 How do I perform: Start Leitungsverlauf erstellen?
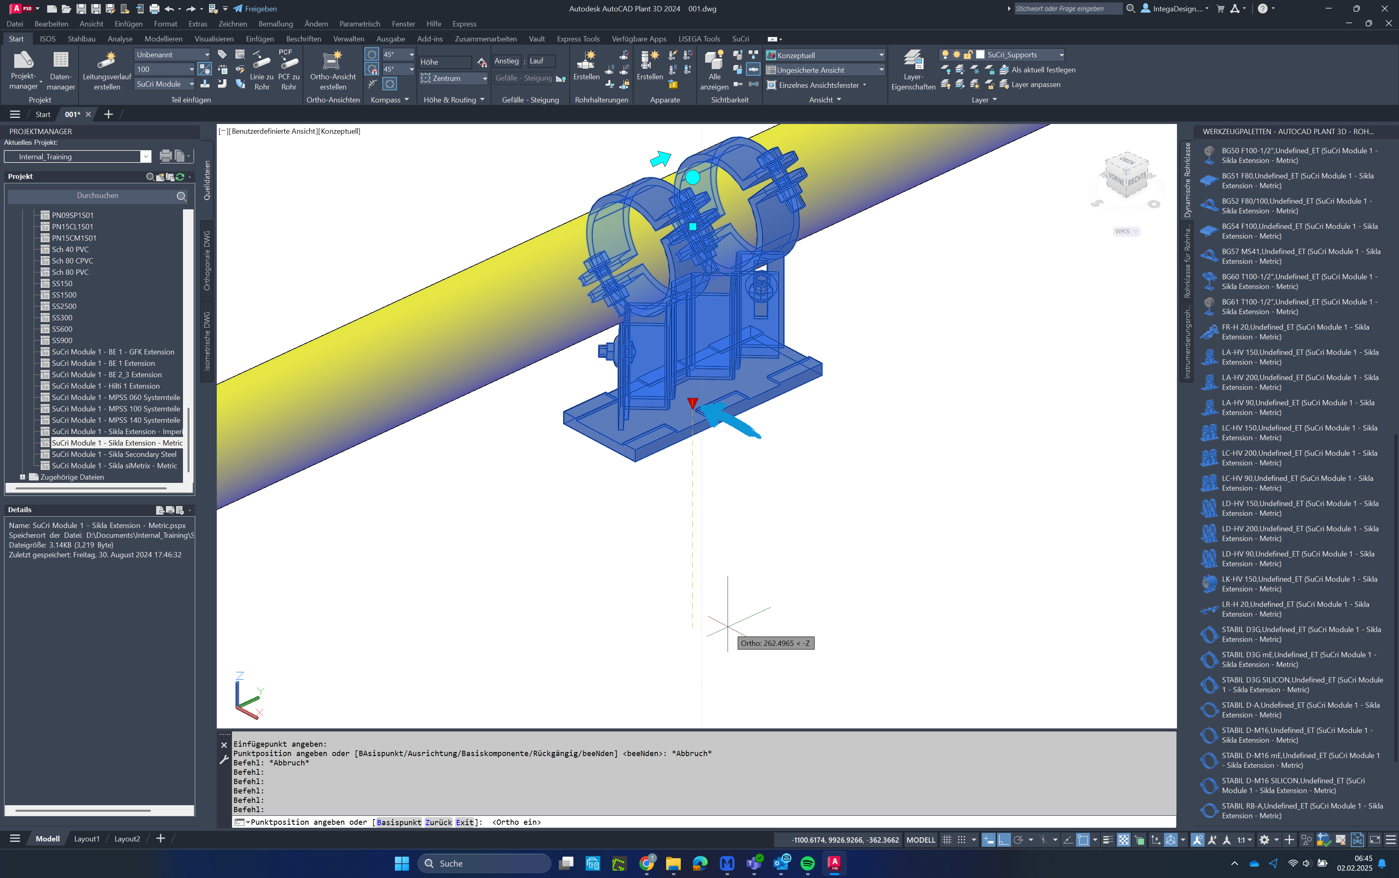(107, 70)
